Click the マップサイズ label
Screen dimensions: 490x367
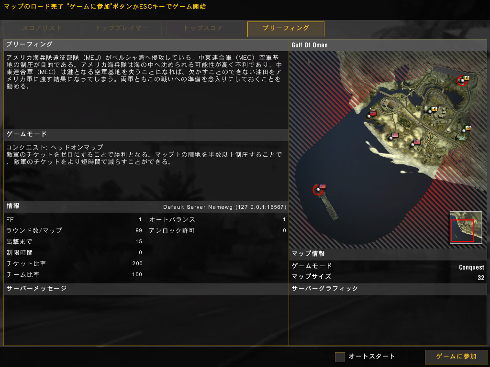point(311,277)
